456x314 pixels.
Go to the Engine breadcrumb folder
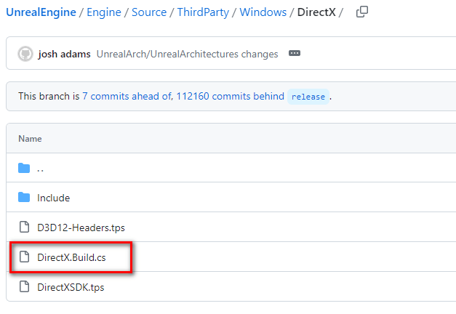[104, 12]
